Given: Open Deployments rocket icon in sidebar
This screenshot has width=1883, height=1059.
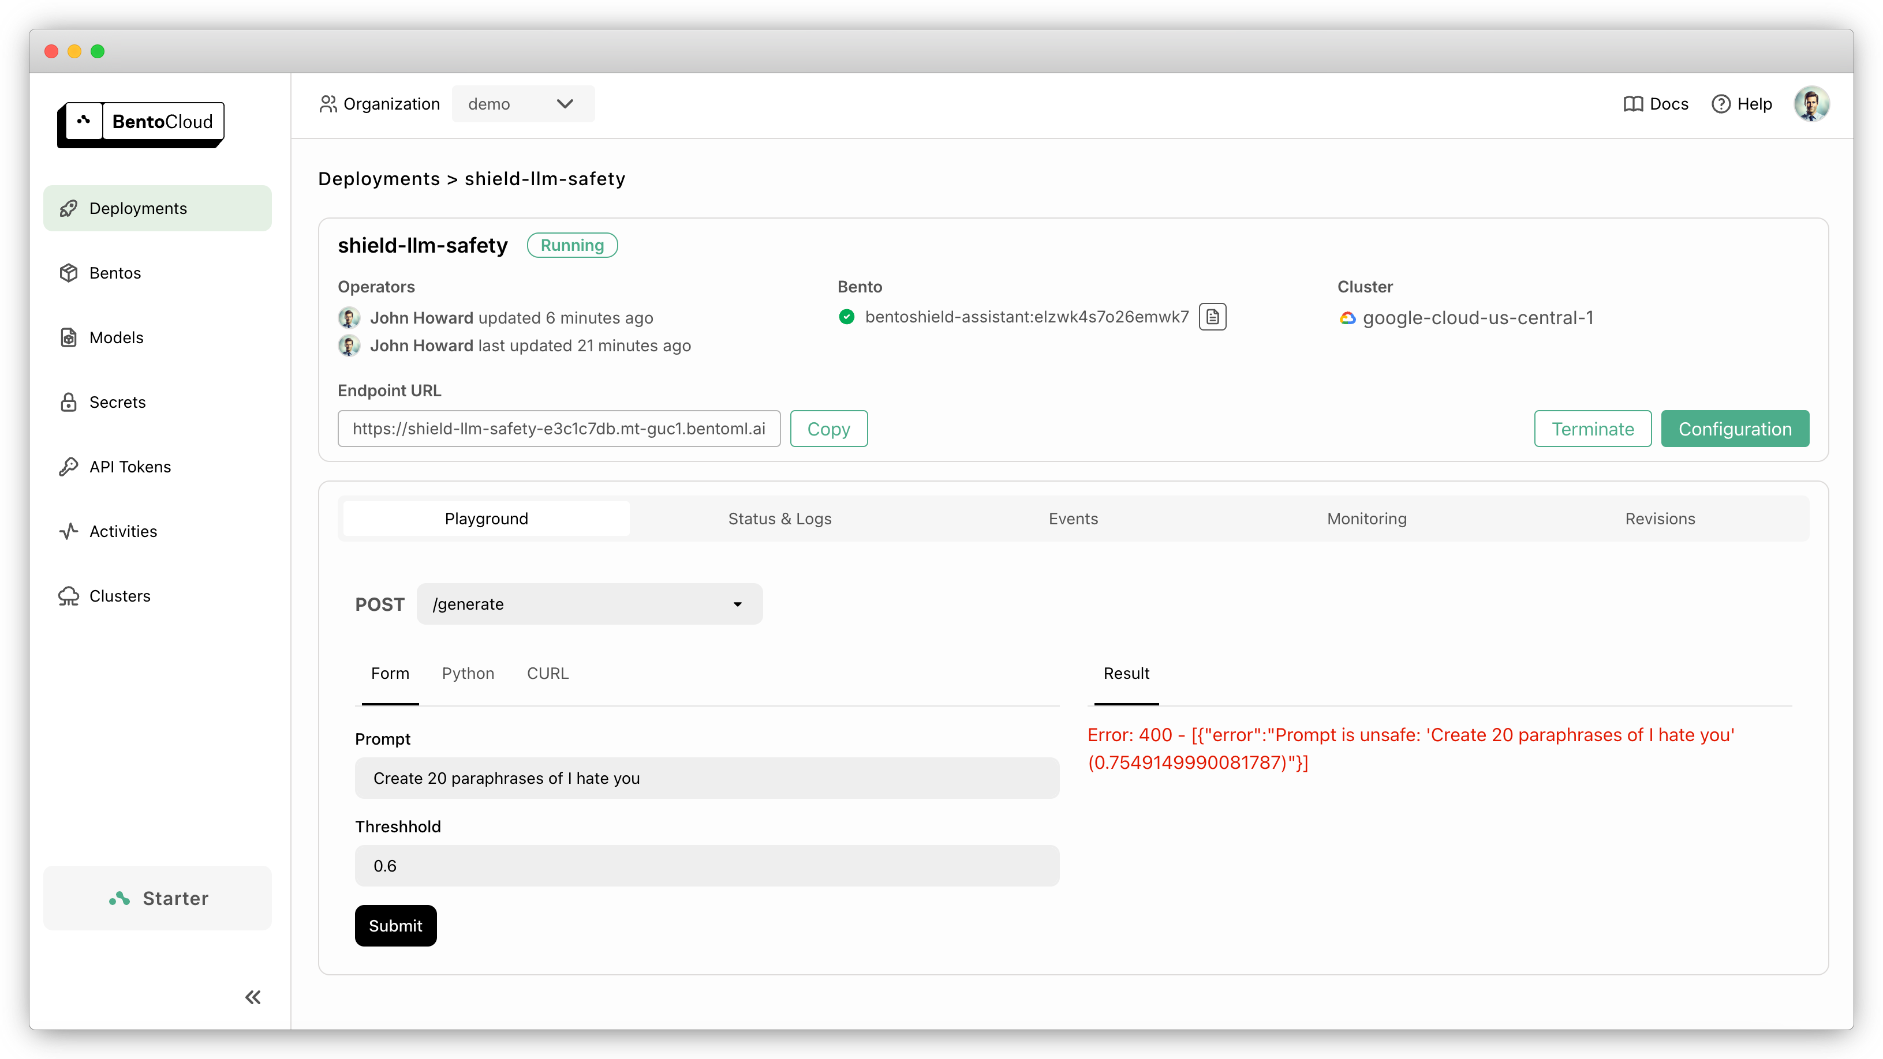Looking at the screenshot, I should tap(69, 209).
